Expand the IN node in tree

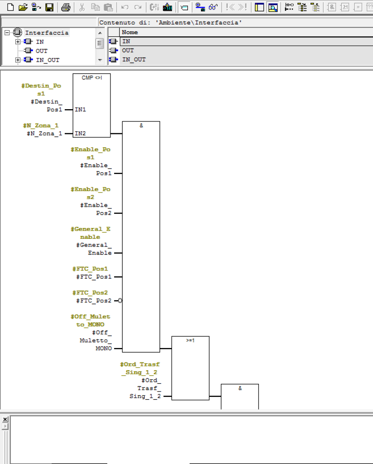click(x=18, y=42)
